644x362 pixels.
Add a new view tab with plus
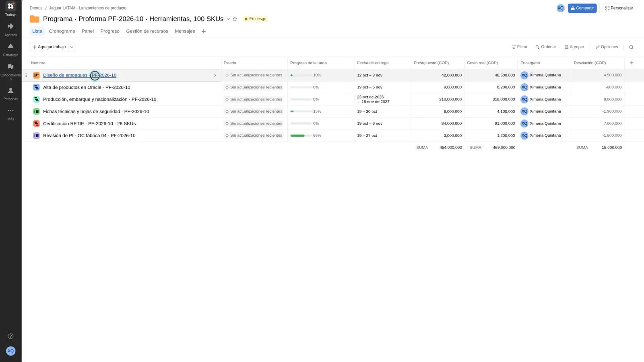(x=204, y=31)
